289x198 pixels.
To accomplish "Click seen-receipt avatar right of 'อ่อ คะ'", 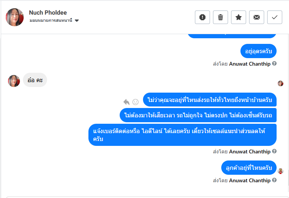I will click(x=280, y=83).
